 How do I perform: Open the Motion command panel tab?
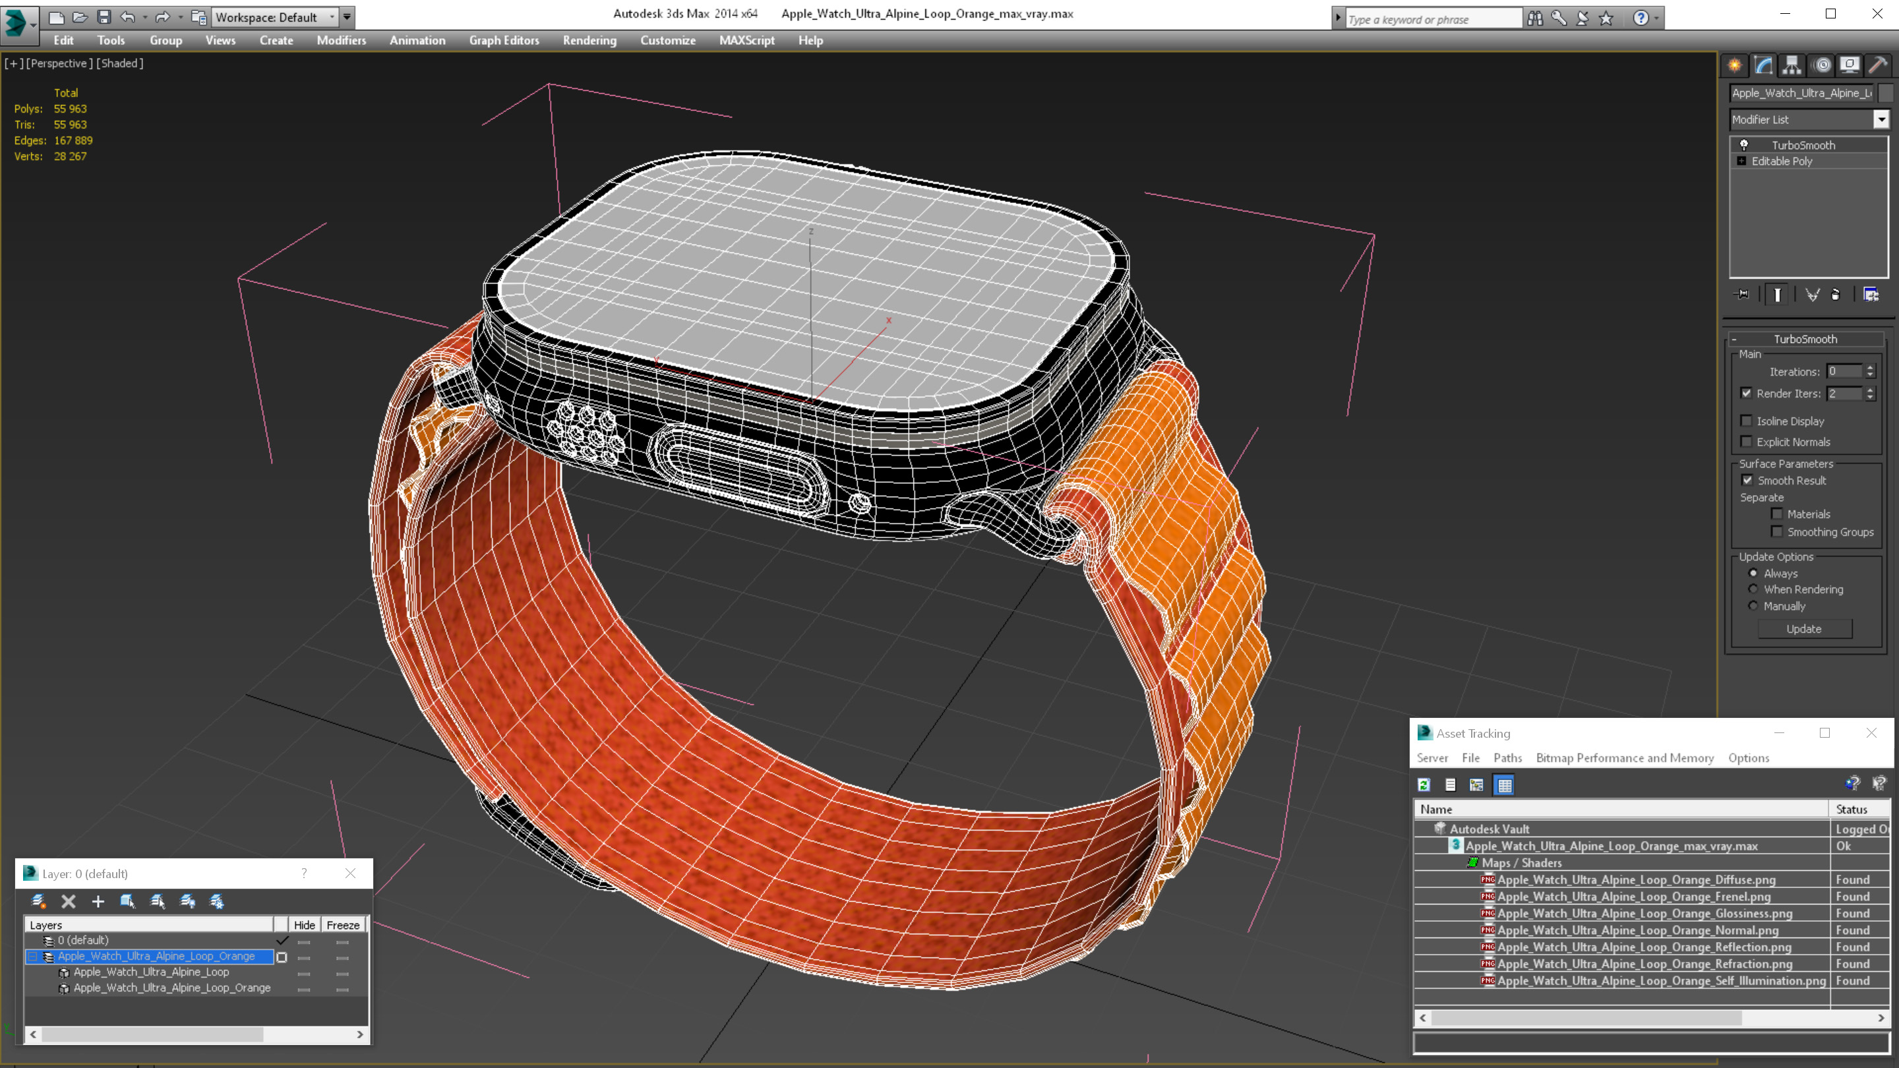click(1822, 66)
